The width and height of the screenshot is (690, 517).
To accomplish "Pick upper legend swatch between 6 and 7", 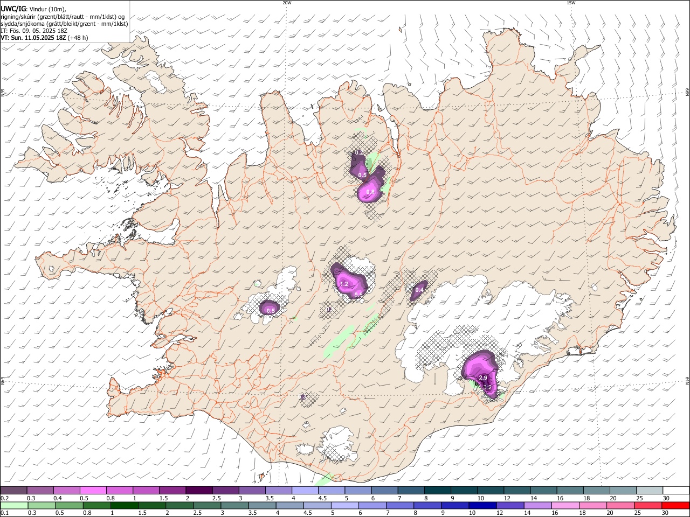I will click(x=384, y=491).
